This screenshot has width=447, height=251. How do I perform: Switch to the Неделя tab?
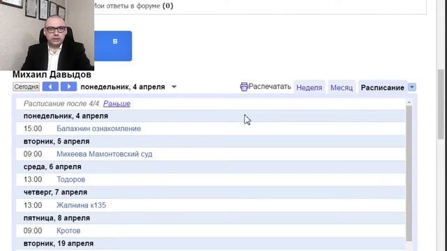pos(309,88)
